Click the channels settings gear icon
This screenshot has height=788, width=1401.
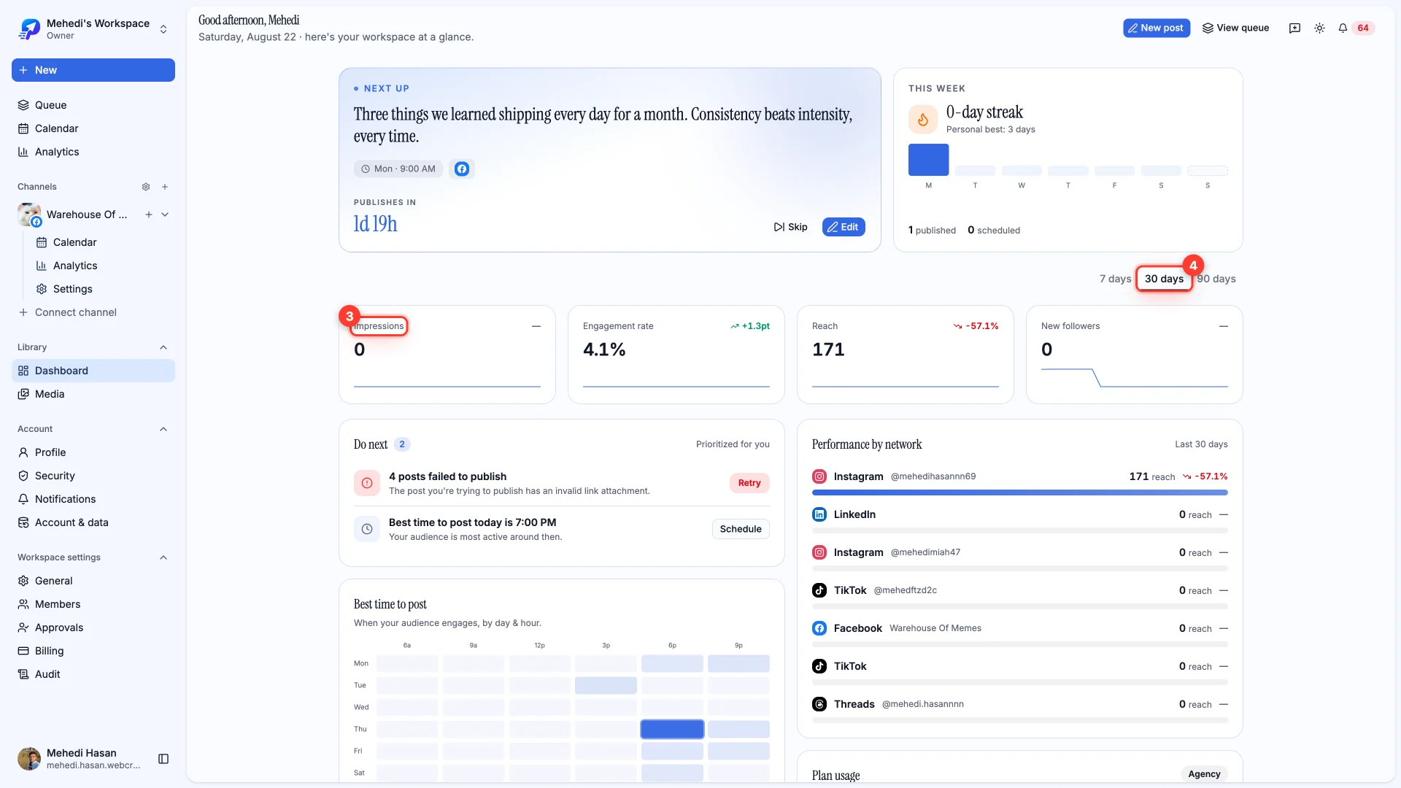coord(146,187)
